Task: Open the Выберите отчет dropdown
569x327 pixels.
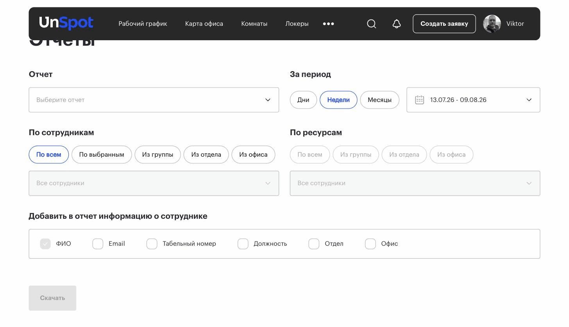Action: (x=154, y=100)
